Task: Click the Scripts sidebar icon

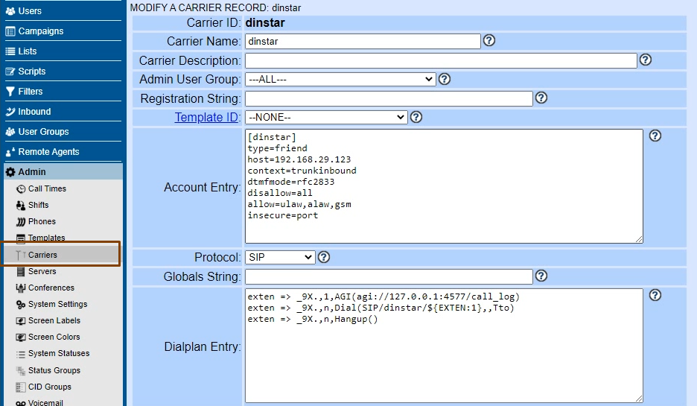Action: (x=10, y=72)
